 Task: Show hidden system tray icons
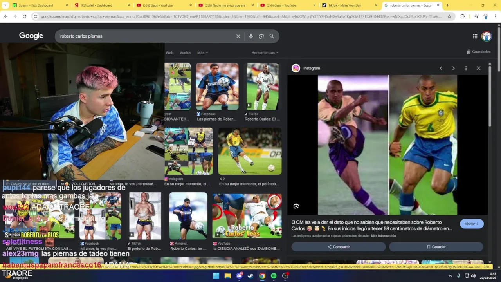pyautogui.click(x=450, y=276)
